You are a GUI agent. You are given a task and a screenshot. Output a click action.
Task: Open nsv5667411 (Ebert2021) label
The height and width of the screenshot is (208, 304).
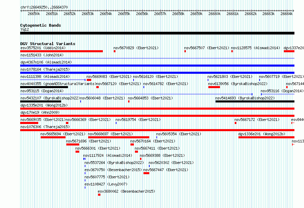[157, 148]
